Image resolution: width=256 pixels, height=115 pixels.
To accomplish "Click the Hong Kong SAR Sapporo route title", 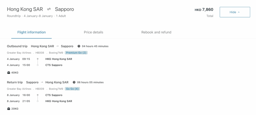I will (x=40, y=9).
